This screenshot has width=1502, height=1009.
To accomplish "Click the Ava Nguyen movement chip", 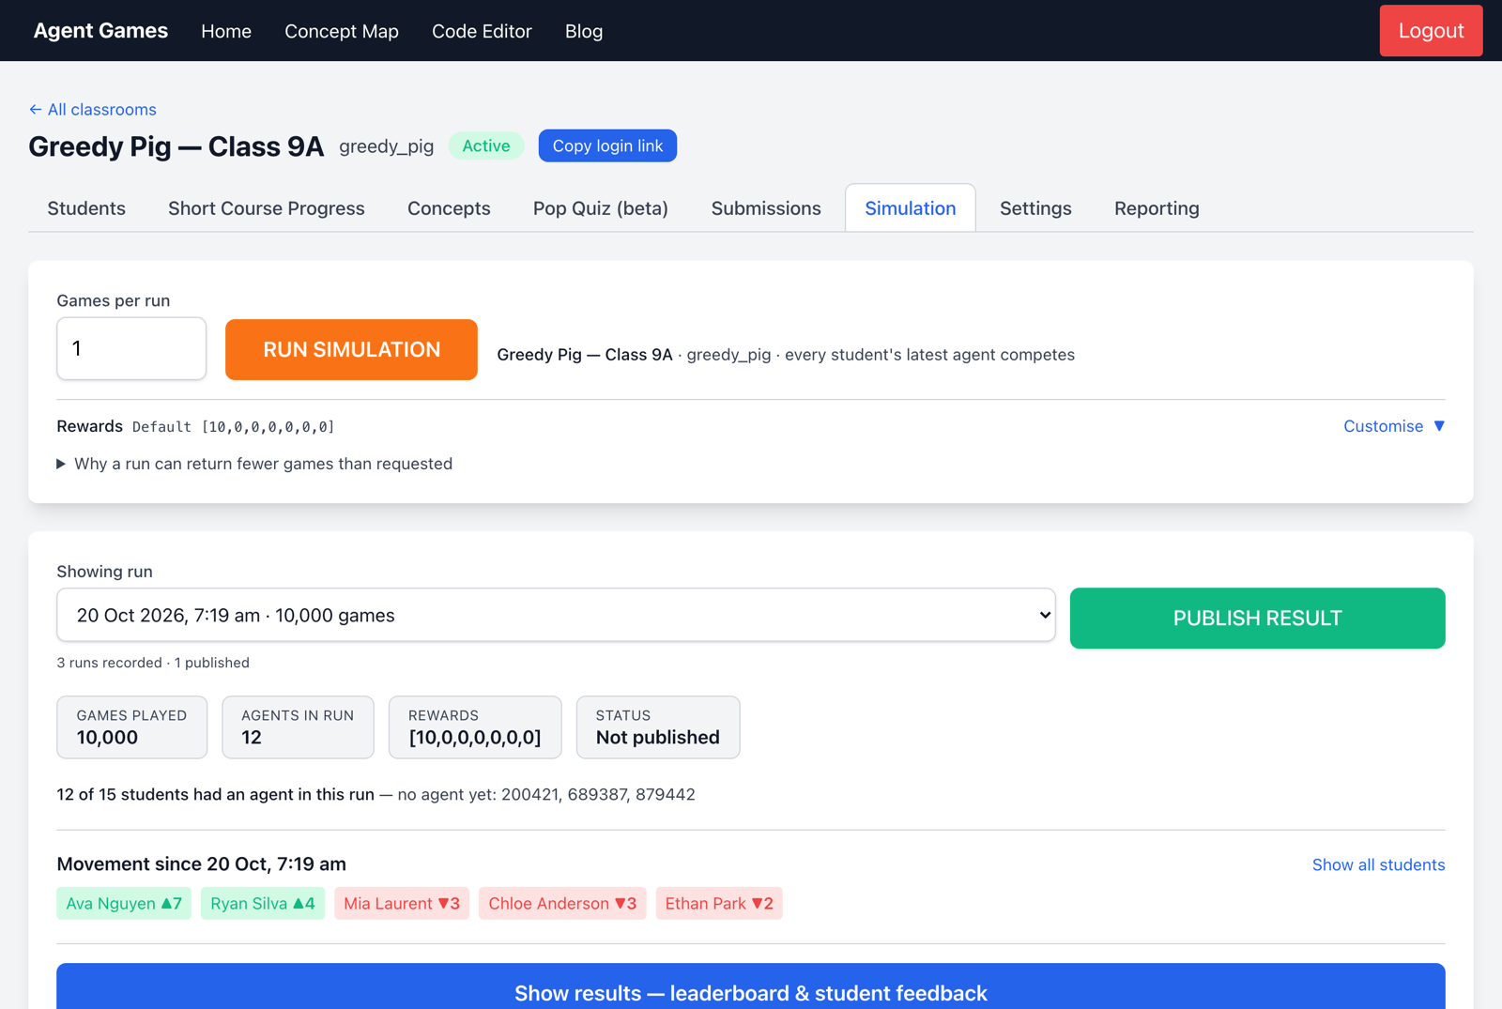I will click(124, 903).
